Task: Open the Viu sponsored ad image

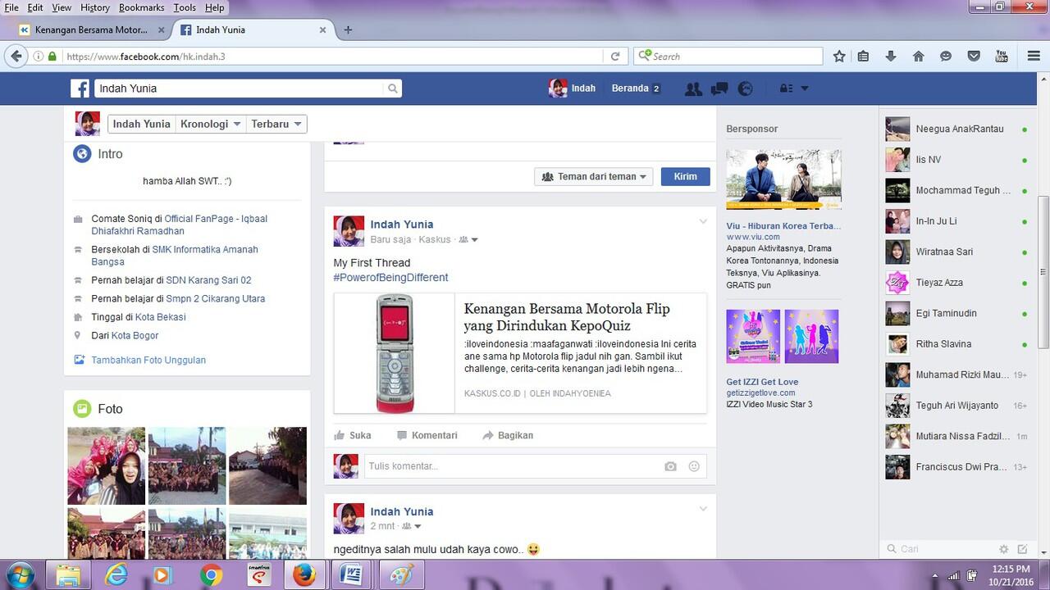Action: pyautogui.click(x=783, y=179)
